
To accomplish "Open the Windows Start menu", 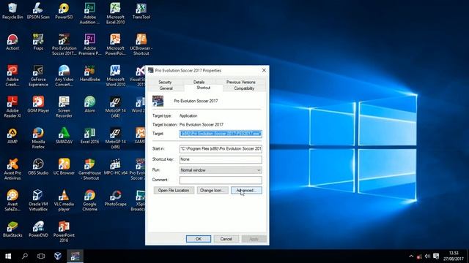I will click(8, 256).
